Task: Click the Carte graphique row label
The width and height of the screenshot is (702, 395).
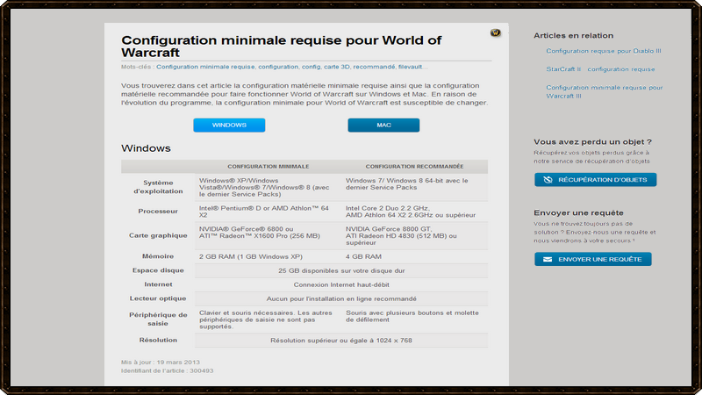Action: click(158, 235)
